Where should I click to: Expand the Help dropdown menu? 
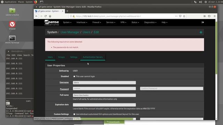[x=164, y=22]
